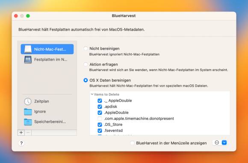The width and height of the screenshot is (248, 163).
Task: Uncheck the .DS_Store checkbox
Action: (100, 125)
